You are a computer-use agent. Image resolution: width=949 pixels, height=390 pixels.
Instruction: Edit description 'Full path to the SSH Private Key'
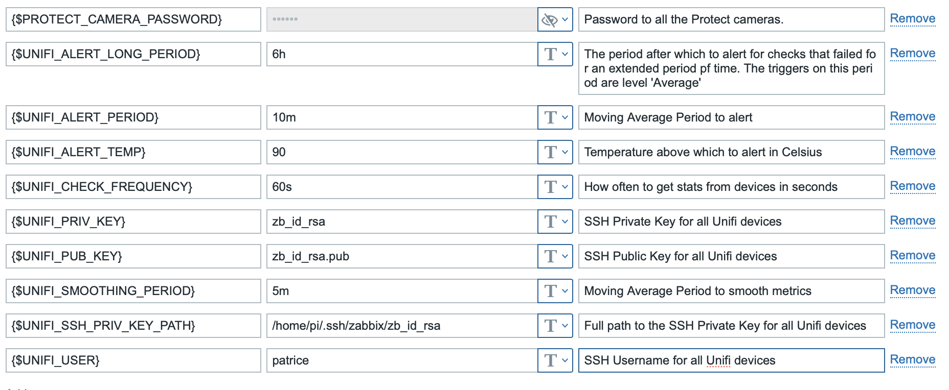[x=732, y=326]
